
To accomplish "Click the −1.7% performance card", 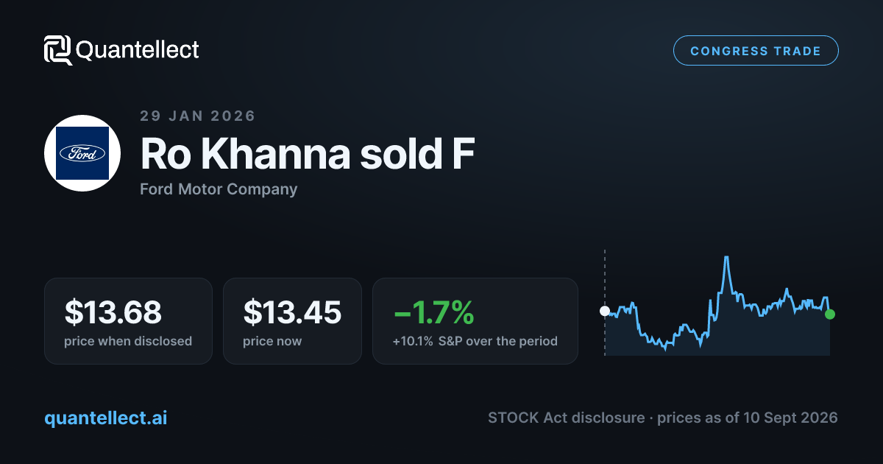I will point(475,320).
